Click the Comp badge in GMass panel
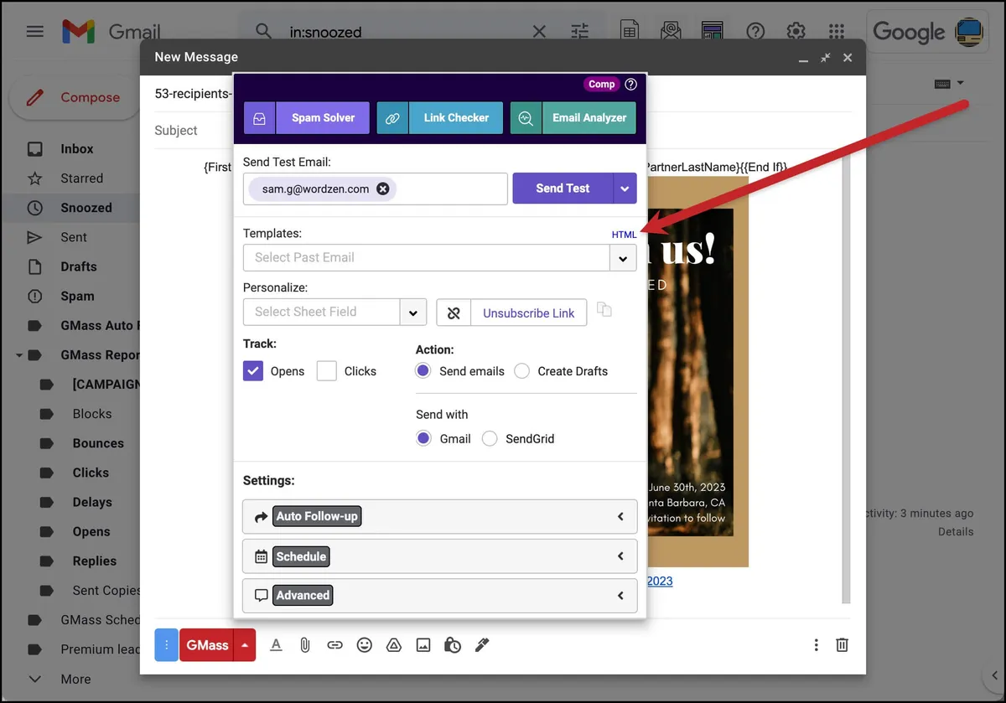This screenshot has width=1006, height=703. [601, 84]
